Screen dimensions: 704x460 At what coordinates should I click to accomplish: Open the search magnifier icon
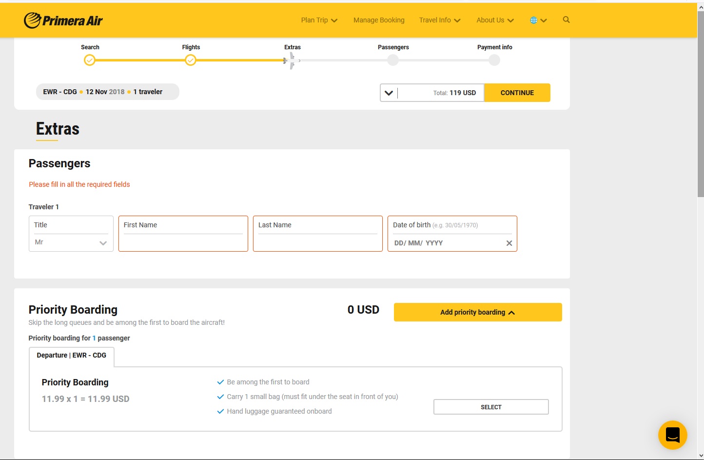566,20
